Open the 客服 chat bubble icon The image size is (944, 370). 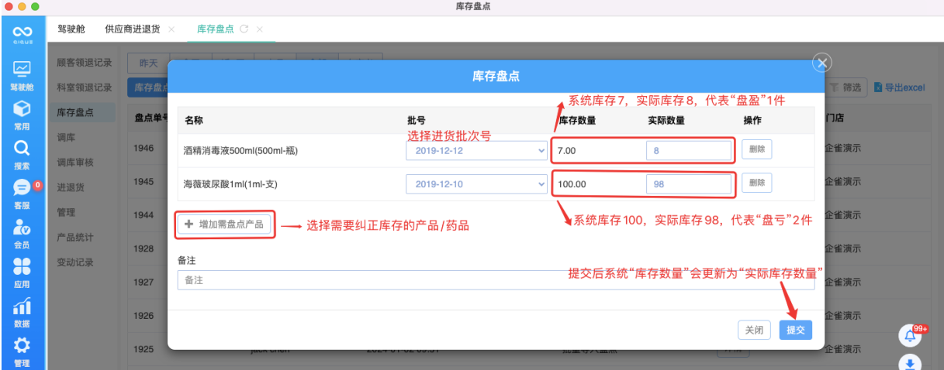[22, 187]
